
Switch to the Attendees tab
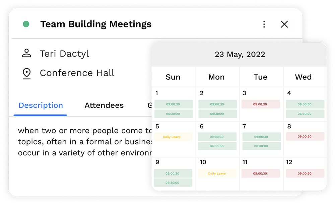point(104,105)
